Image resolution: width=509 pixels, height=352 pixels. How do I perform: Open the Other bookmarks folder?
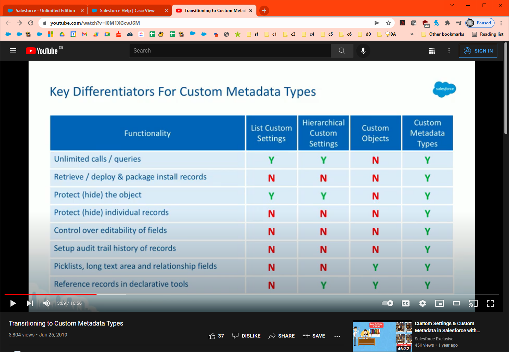point(443,34)
